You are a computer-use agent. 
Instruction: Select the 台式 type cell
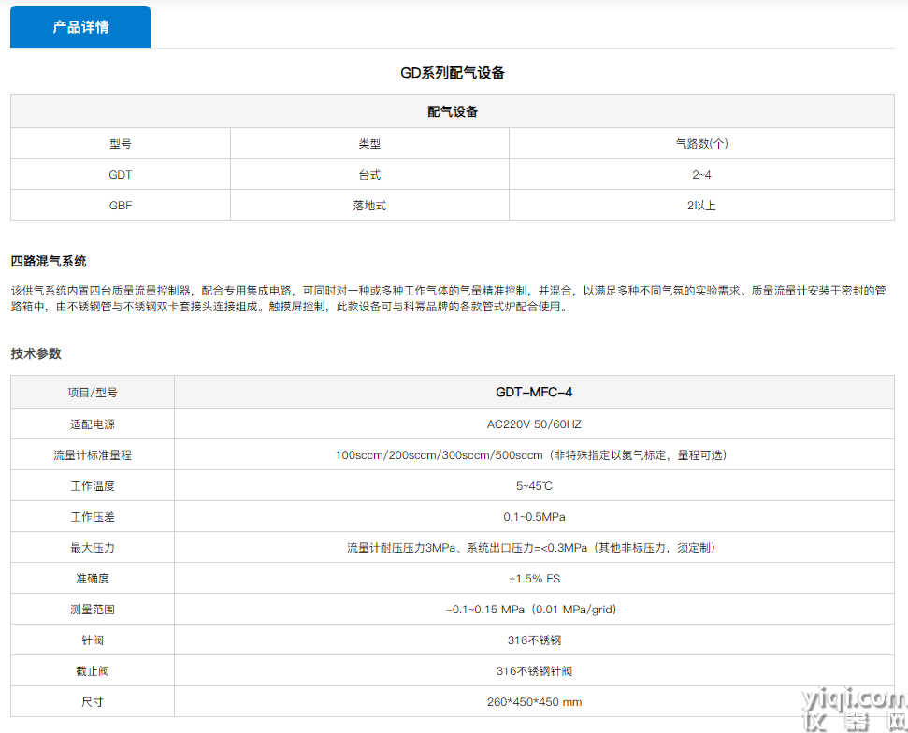369,174
